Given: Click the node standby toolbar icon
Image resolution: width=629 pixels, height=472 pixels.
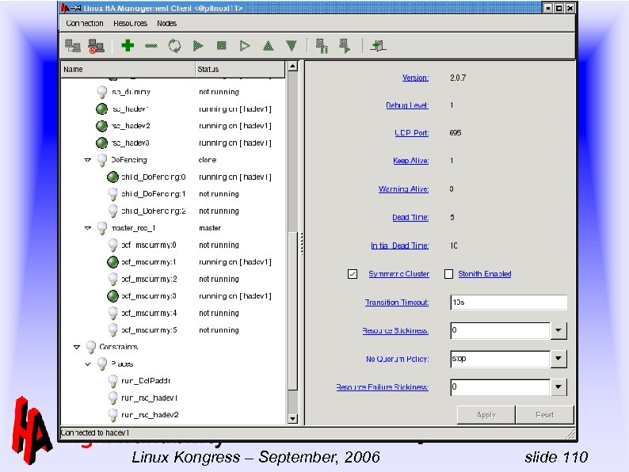Looking at the screenshot, I should [x=322, y=46].
